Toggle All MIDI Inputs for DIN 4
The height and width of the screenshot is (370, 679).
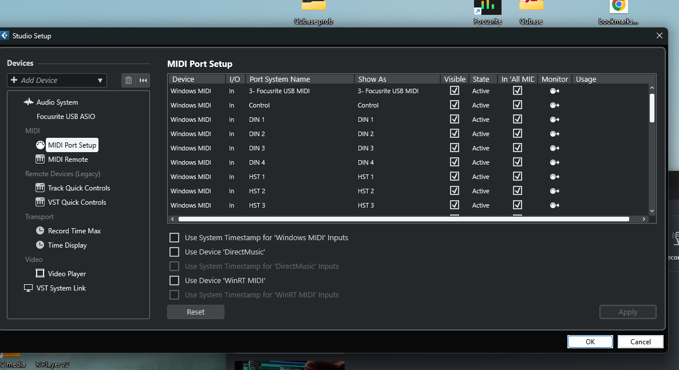tap(518, 162)
